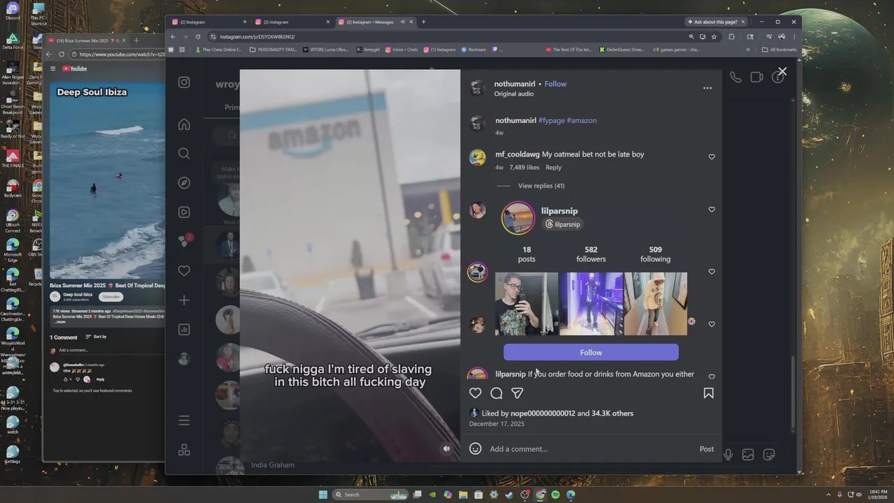This screenshot has width=894, height=503.
Task: Expand View replies (41)
Action: coord(541,186)
